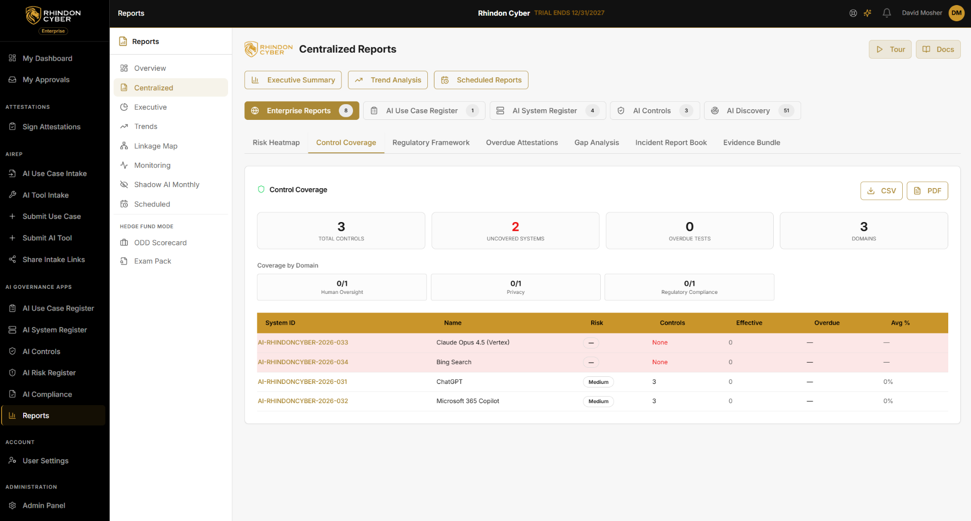Open Incident Report Book tab
The height and width of the screenshot is (521, 971).
point(671,143)
